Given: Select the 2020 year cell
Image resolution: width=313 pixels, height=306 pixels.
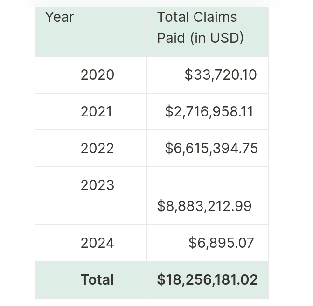Looking at the screenshot, I should [x=97, y=75].
